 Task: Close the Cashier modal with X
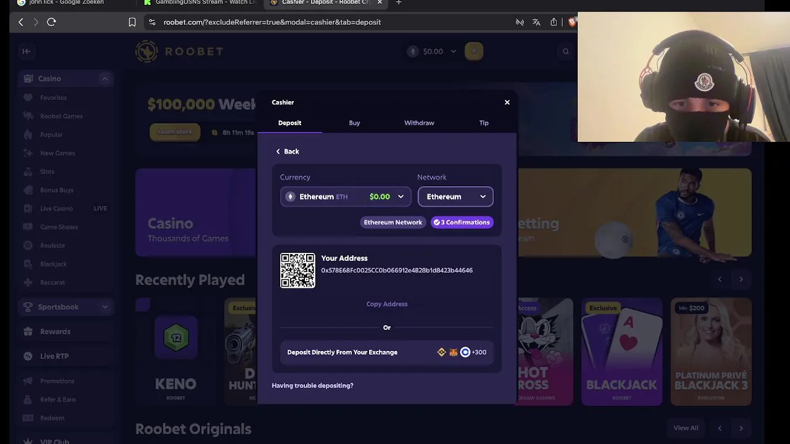pyautogui.click(x=507, y=102)
